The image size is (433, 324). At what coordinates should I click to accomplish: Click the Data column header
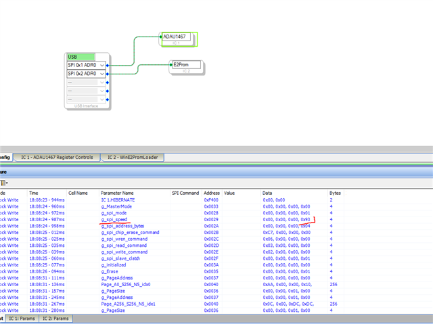[294, 193]
